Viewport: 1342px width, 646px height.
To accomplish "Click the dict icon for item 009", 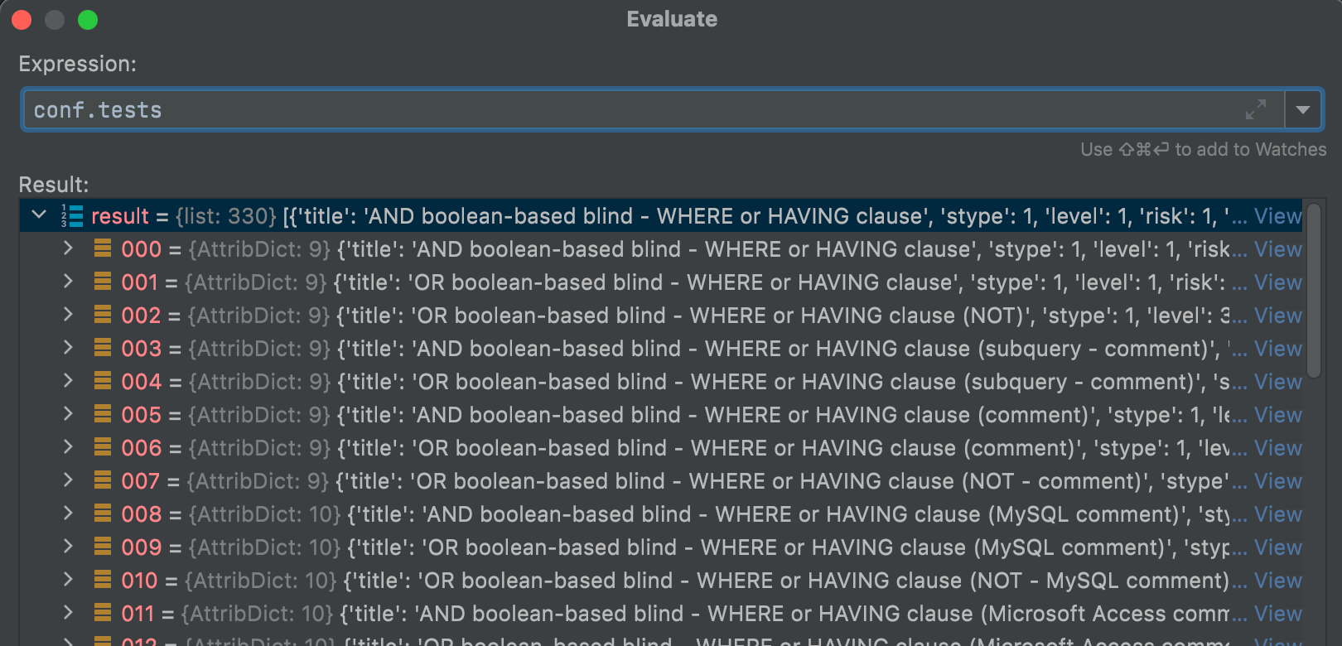I will click(x=103, y=547).
